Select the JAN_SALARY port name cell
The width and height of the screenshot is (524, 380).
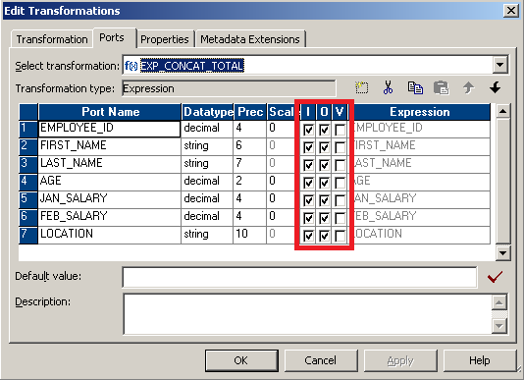click(110, 199)
